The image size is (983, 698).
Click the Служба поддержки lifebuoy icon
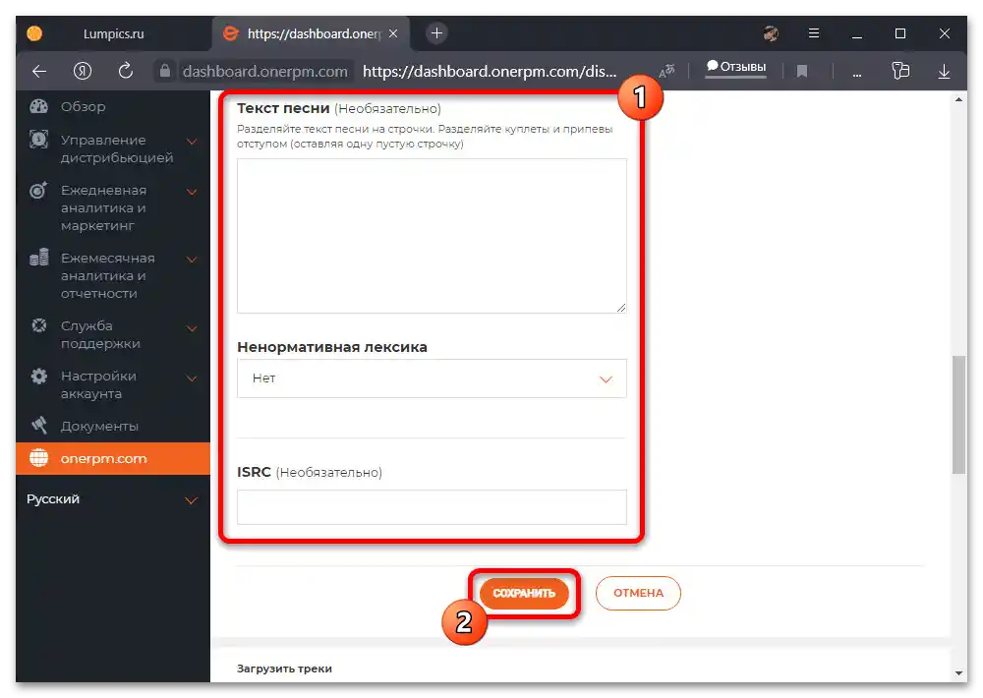pos(39,324)
